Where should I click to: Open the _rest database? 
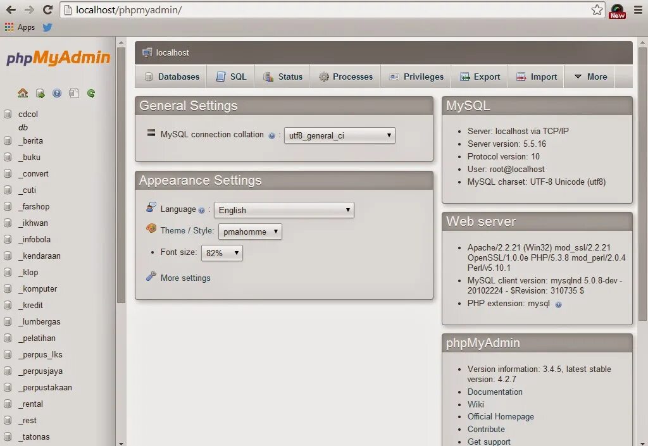[27, 421]
